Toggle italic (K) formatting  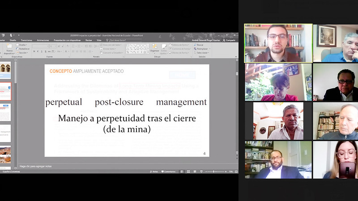pos(38,51)
